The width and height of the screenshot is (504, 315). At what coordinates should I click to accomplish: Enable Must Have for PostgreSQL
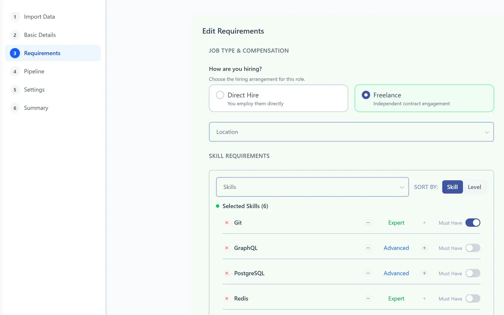click(473, 273)
